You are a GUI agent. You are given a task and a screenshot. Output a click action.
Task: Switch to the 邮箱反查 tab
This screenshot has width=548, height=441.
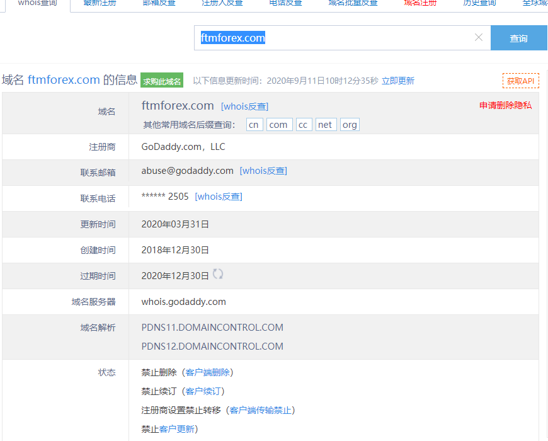(159, 3)
